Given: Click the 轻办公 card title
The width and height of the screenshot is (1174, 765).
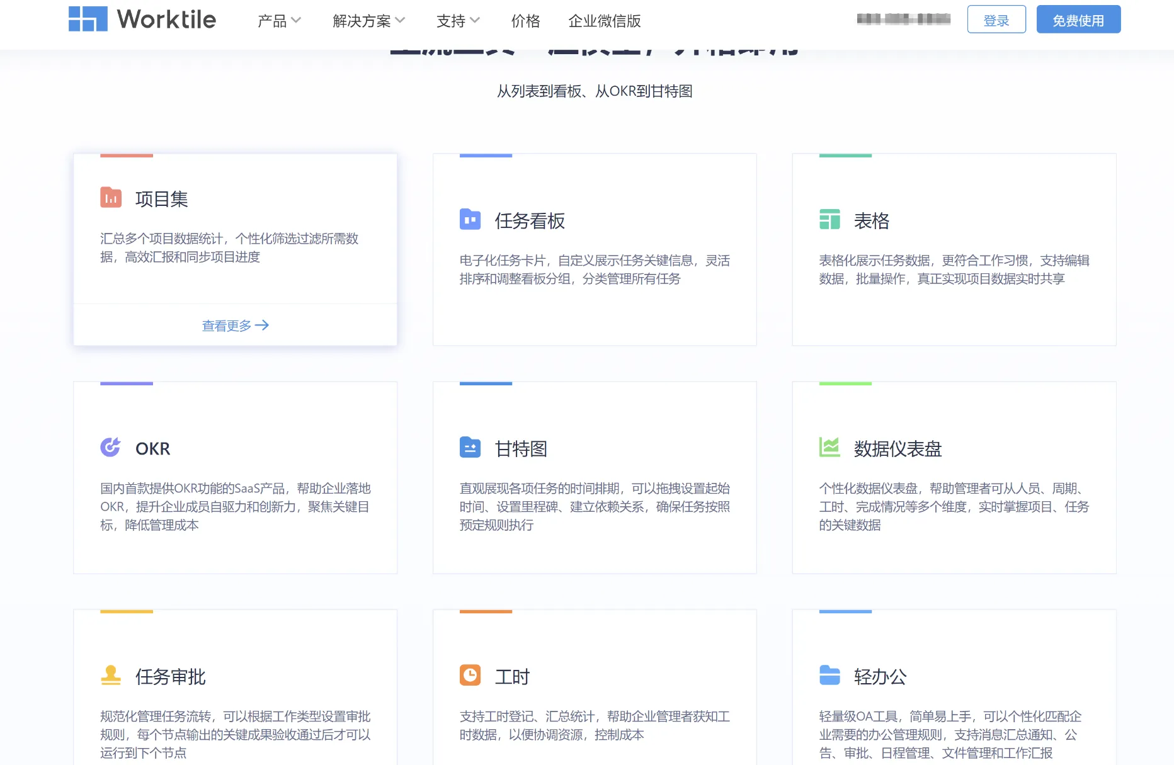Looking at the screenshot, I should point(880,677).
